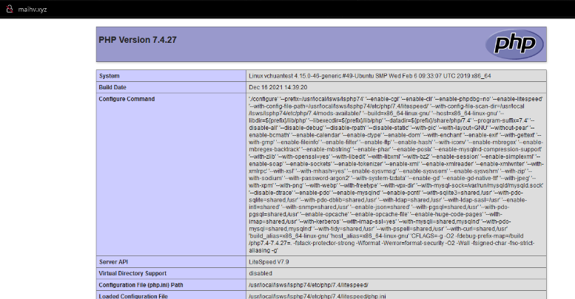Image resolution: width=575 pixels, height=299 pixels.
Task: Click the PHP Version 7.4.27 heading
Action: pos(138,40)
